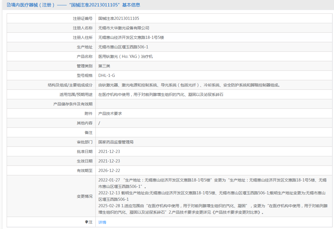Screen dimensions: 334x229
Task: Select the 第三类 management category value
Action: [x=104, y=66]
